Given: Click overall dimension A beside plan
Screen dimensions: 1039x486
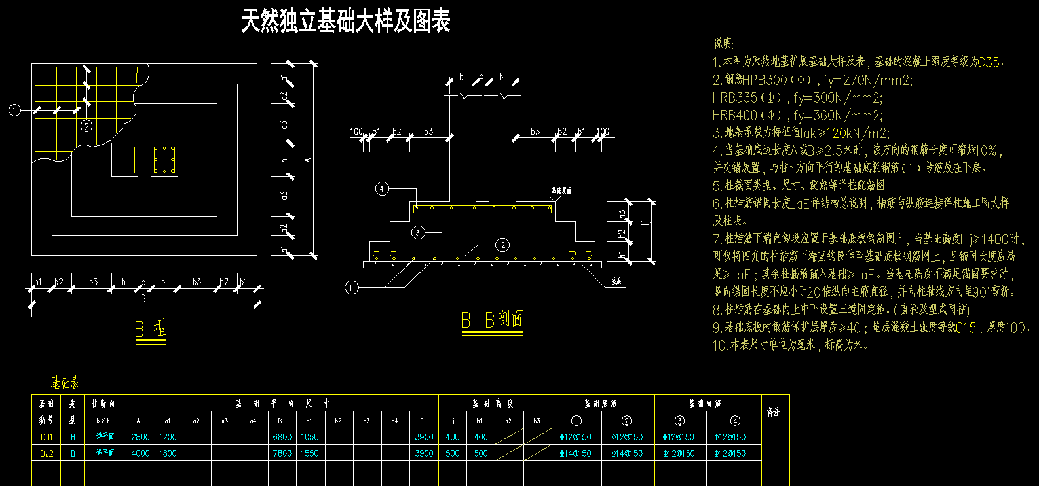Looking at the screenshot, I should [307, 160].
